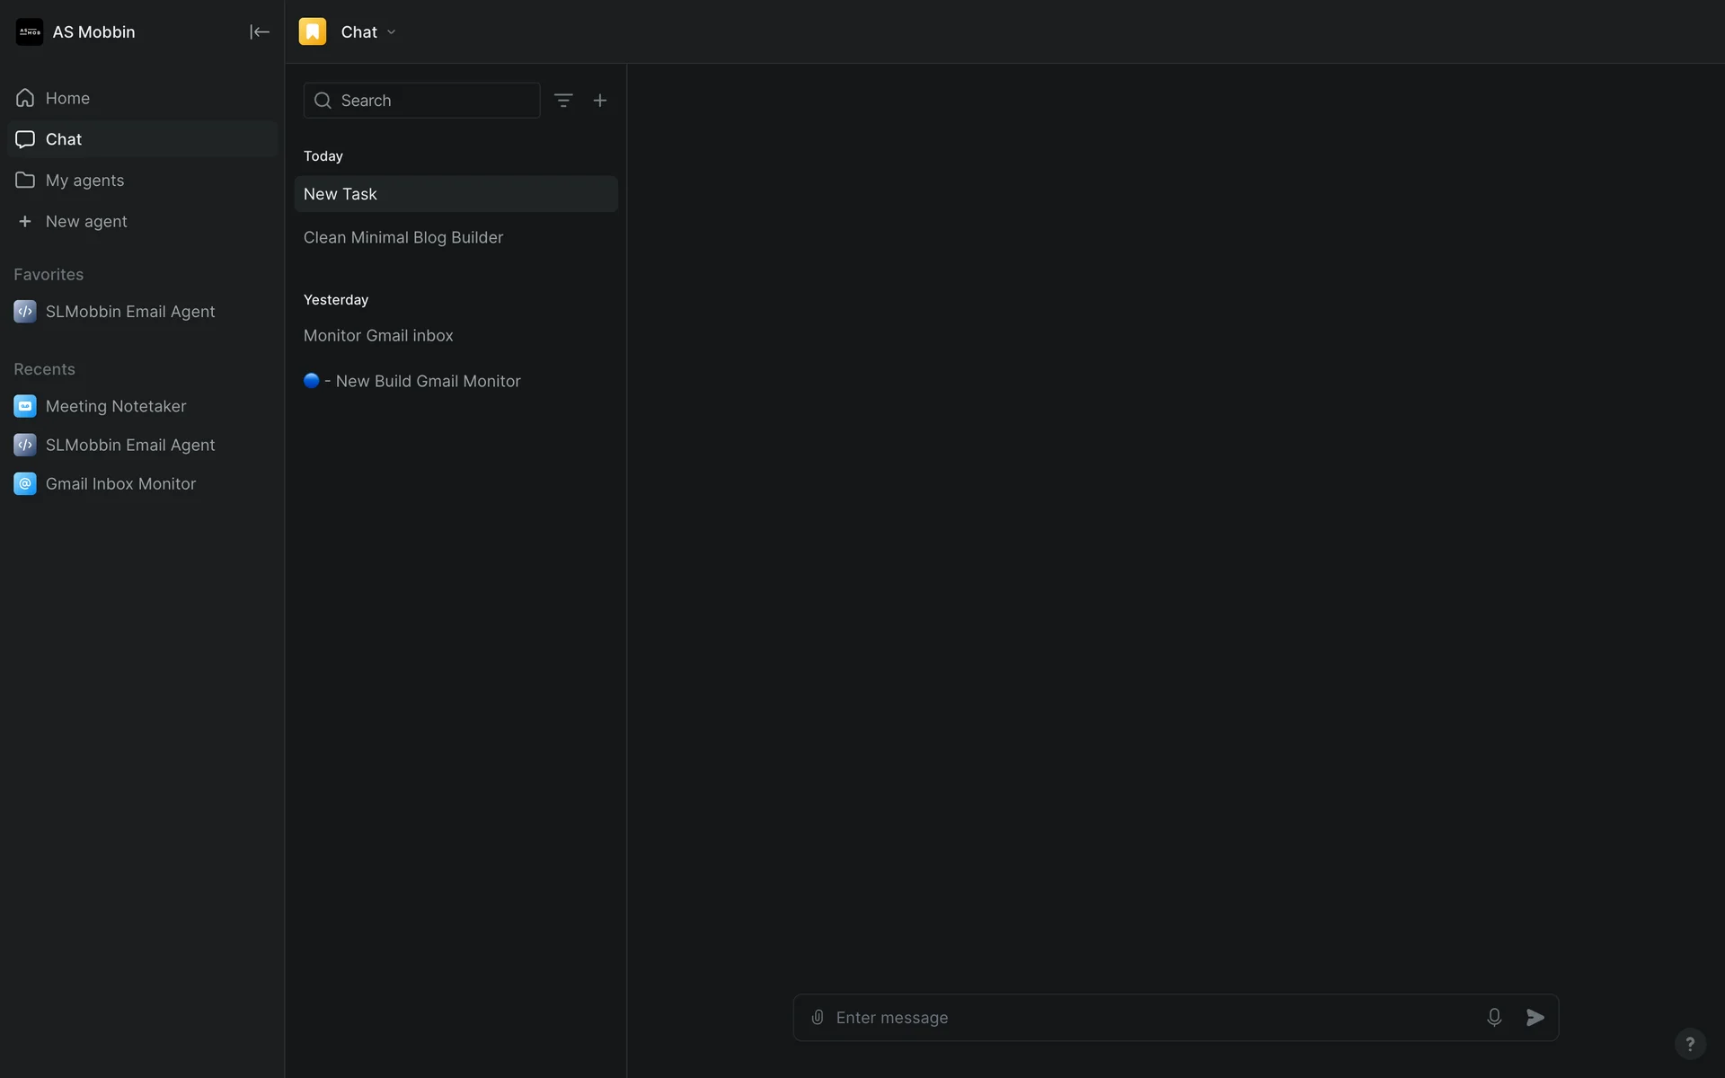The width and height of the screenshot is (1725, 1078).
Task: Open Gmail Inbox Monitor agent
Action: 120,484
